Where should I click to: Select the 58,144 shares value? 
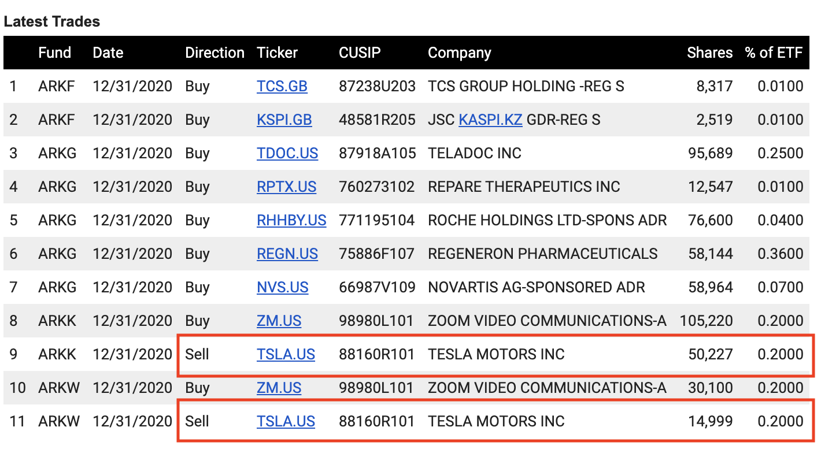711,254
